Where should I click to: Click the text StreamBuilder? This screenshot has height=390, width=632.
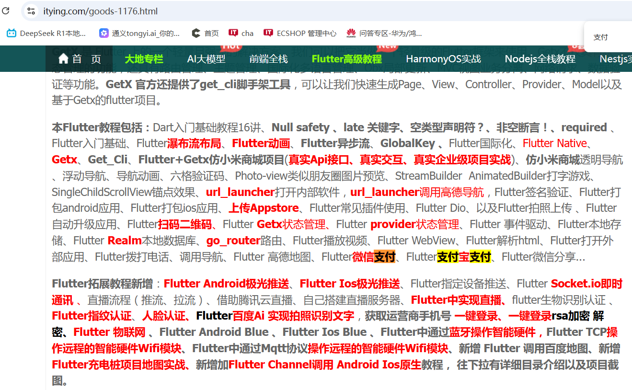coord(429,176)
